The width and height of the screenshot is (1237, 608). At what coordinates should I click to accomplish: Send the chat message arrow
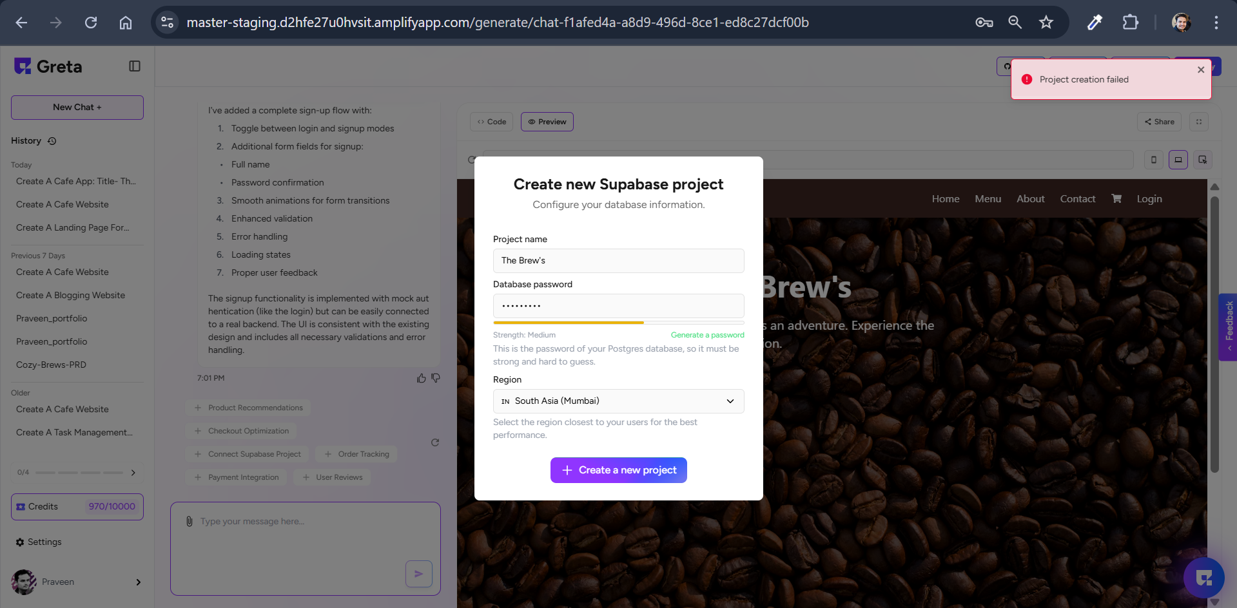click(x=419, y=574)
